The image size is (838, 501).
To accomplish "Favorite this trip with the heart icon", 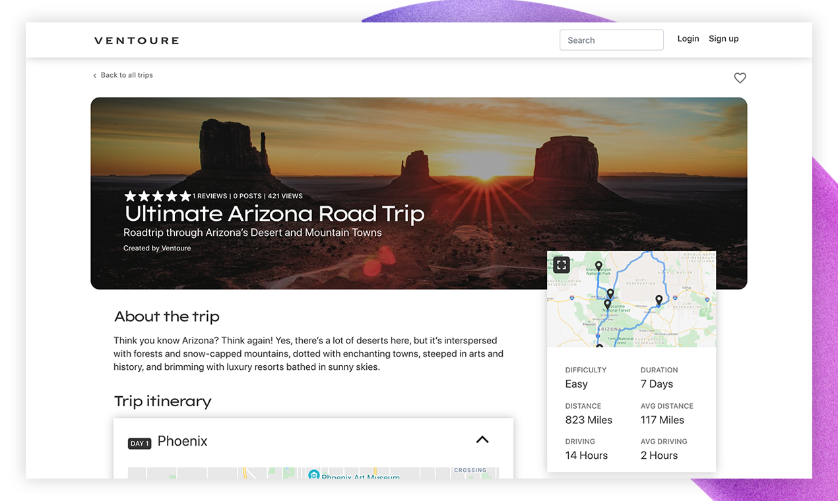I will (740, 78).
